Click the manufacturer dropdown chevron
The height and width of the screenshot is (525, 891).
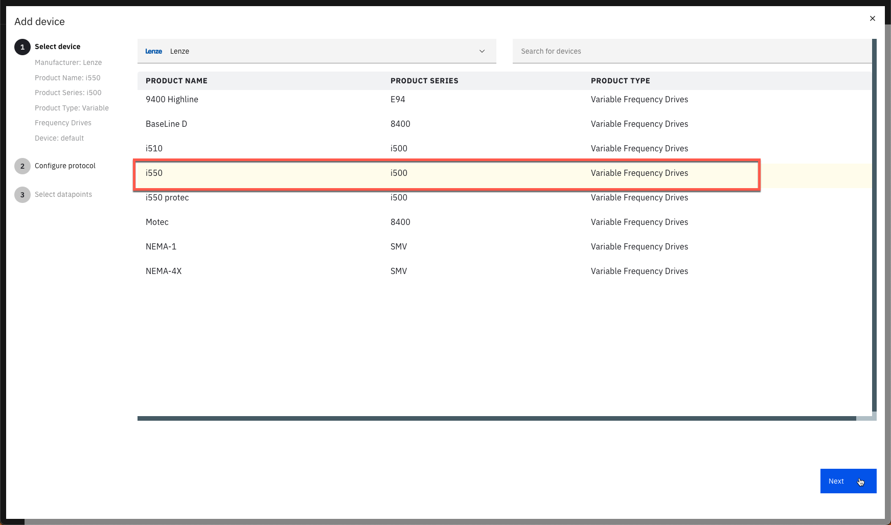click(482, 51)
